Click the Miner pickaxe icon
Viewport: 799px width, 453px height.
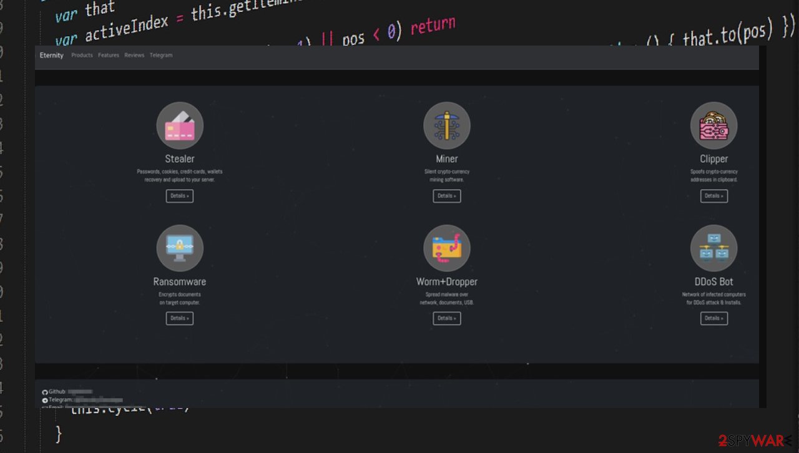click(x=447, y=125)
